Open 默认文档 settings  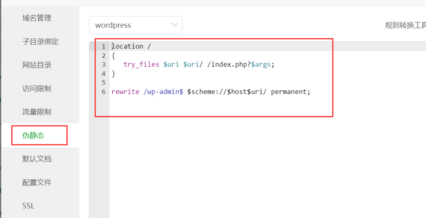click(x=37, y=159)
